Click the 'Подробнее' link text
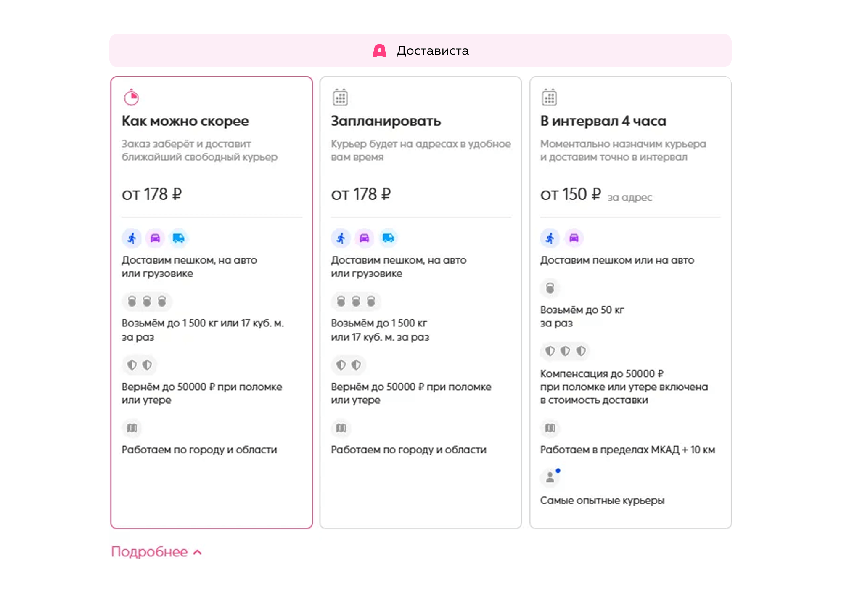Image resolution: width=841 pixels, height=593 pixels. [x=149, y=552]
